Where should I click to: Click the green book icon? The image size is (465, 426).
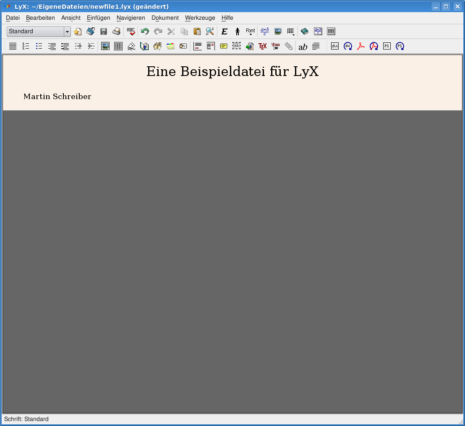click(305, 31)
